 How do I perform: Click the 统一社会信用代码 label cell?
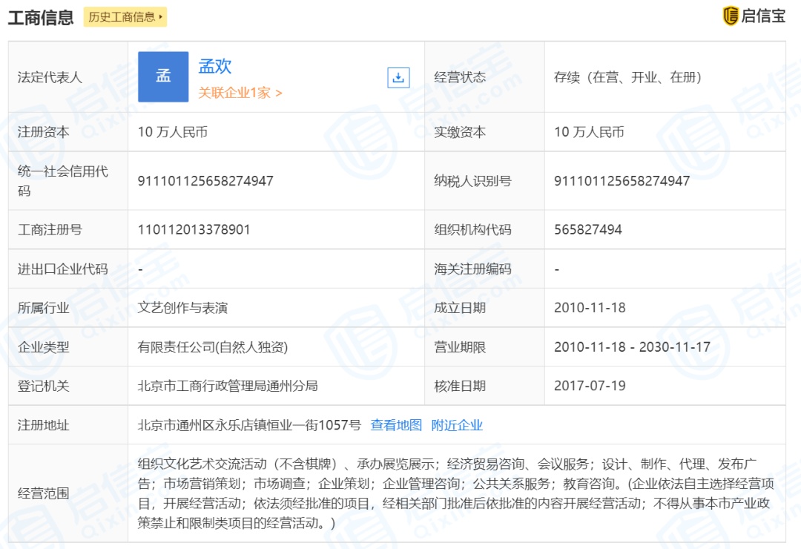pos(68,181)
